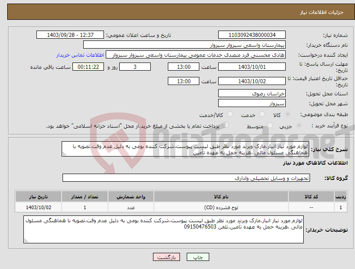Click the description textarea resize handle
Viewport: 355px width, 269px height.
(64, 154)
